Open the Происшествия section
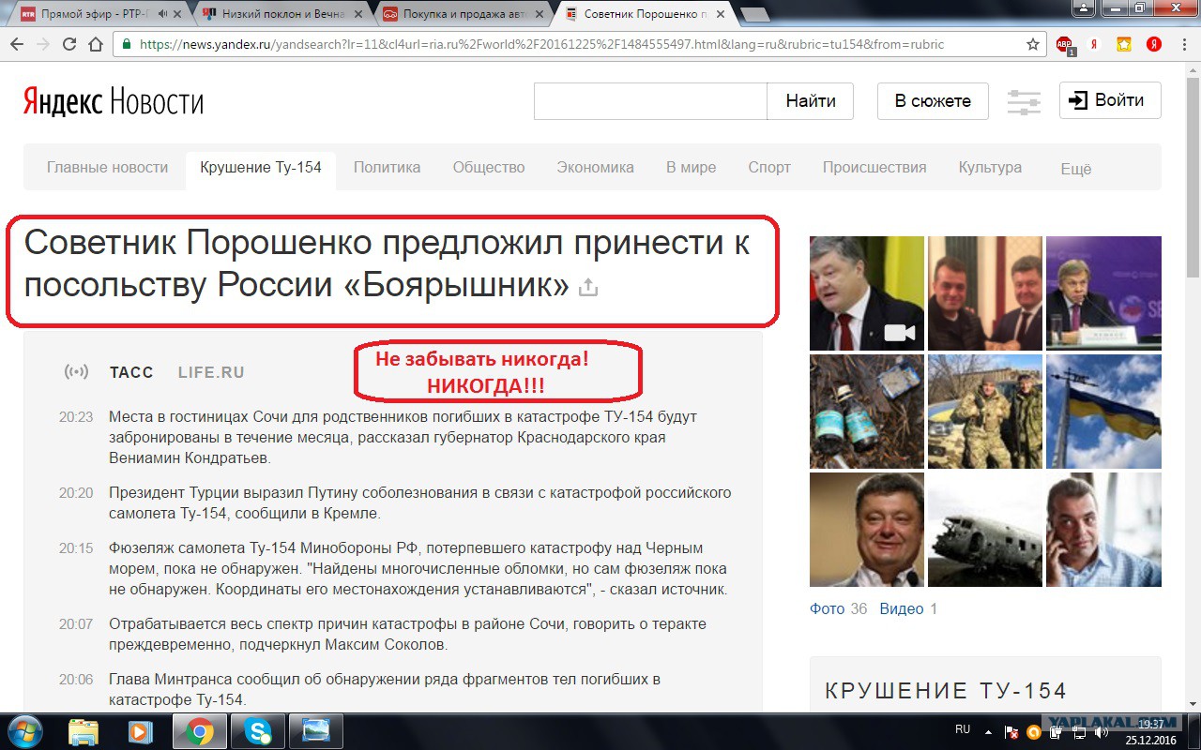Screen dimensions: 1201x750 [874, 168]
